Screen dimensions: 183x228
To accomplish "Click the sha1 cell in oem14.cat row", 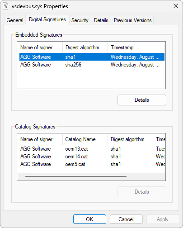I will [x=116, y=157].
